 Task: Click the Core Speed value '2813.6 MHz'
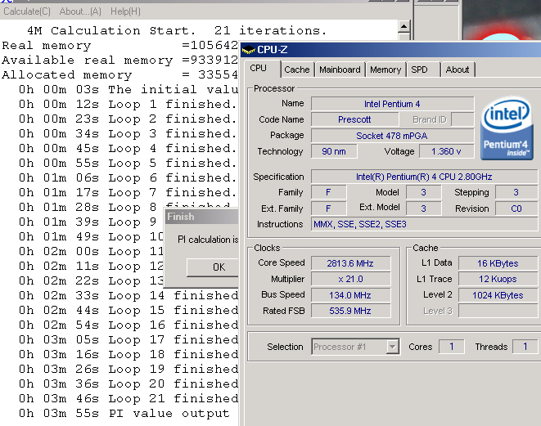click(350, 263)
